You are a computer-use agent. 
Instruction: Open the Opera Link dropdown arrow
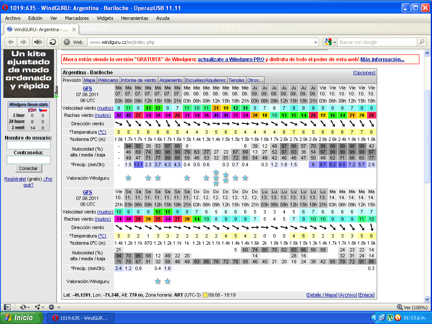[29, 307]
